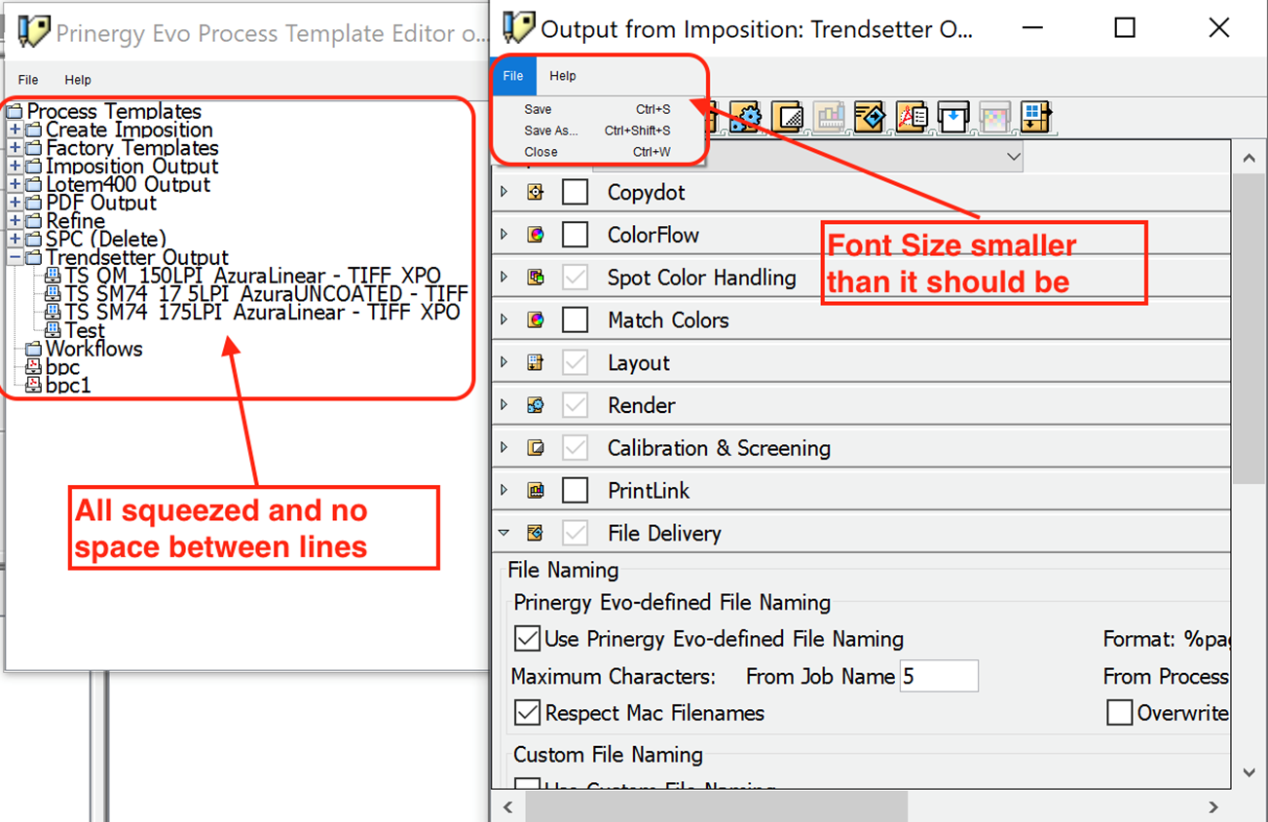
Task: Expand the Factory Templates tree folder
Action: click(x=15, y=148)
